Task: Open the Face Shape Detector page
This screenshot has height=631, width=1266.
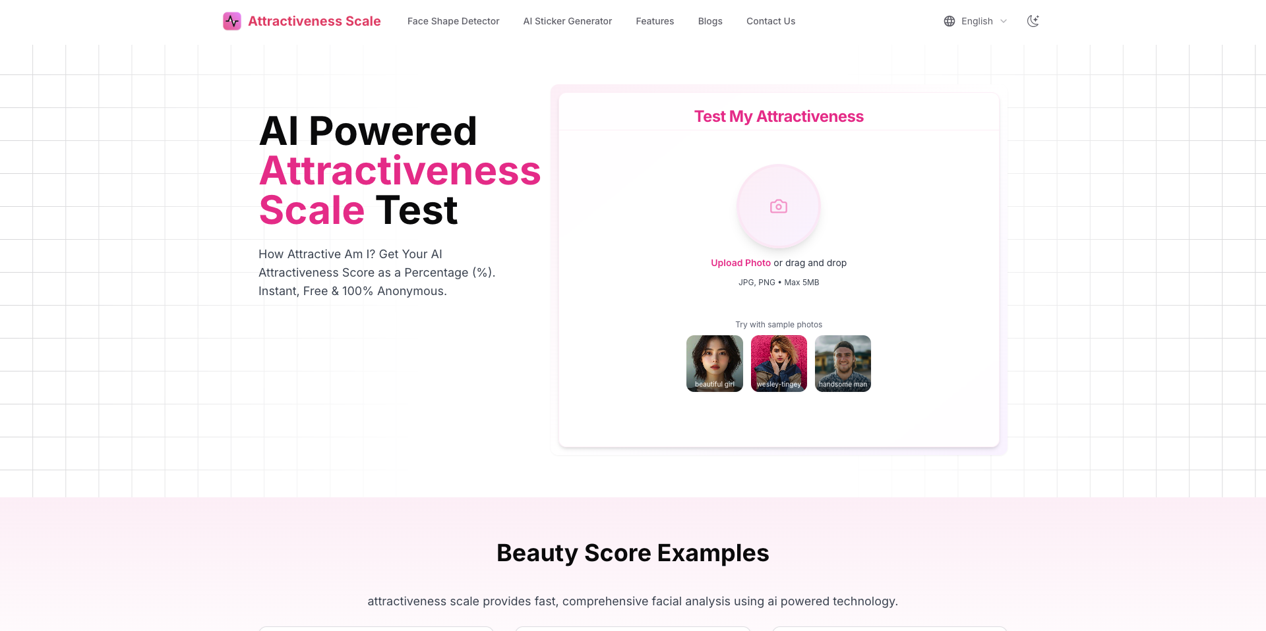Action: coord(453,20)
